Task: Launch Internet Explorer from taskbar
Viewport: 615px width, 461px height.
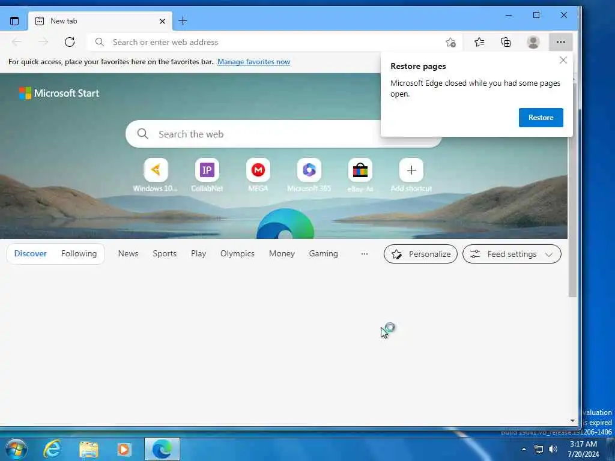Action: point(52,449)
